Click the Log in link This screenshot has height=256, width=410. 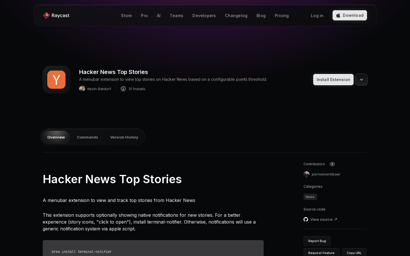(317, 16)
